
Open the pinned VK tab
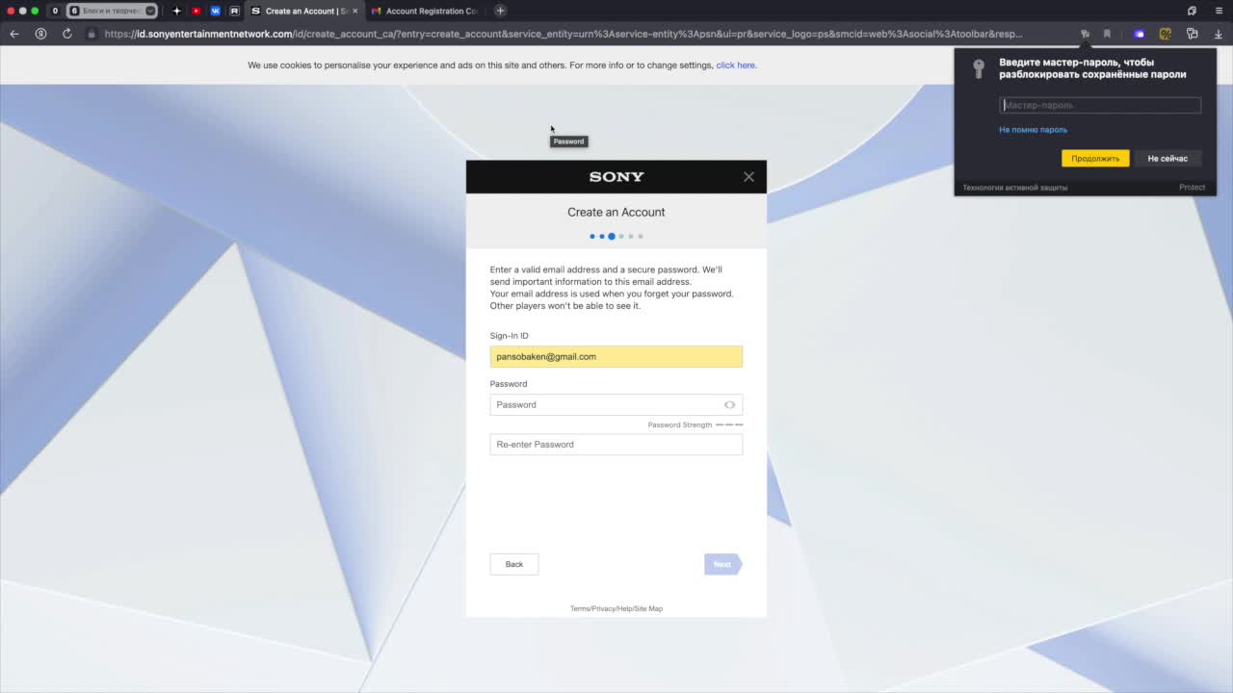tap(215, 11)
